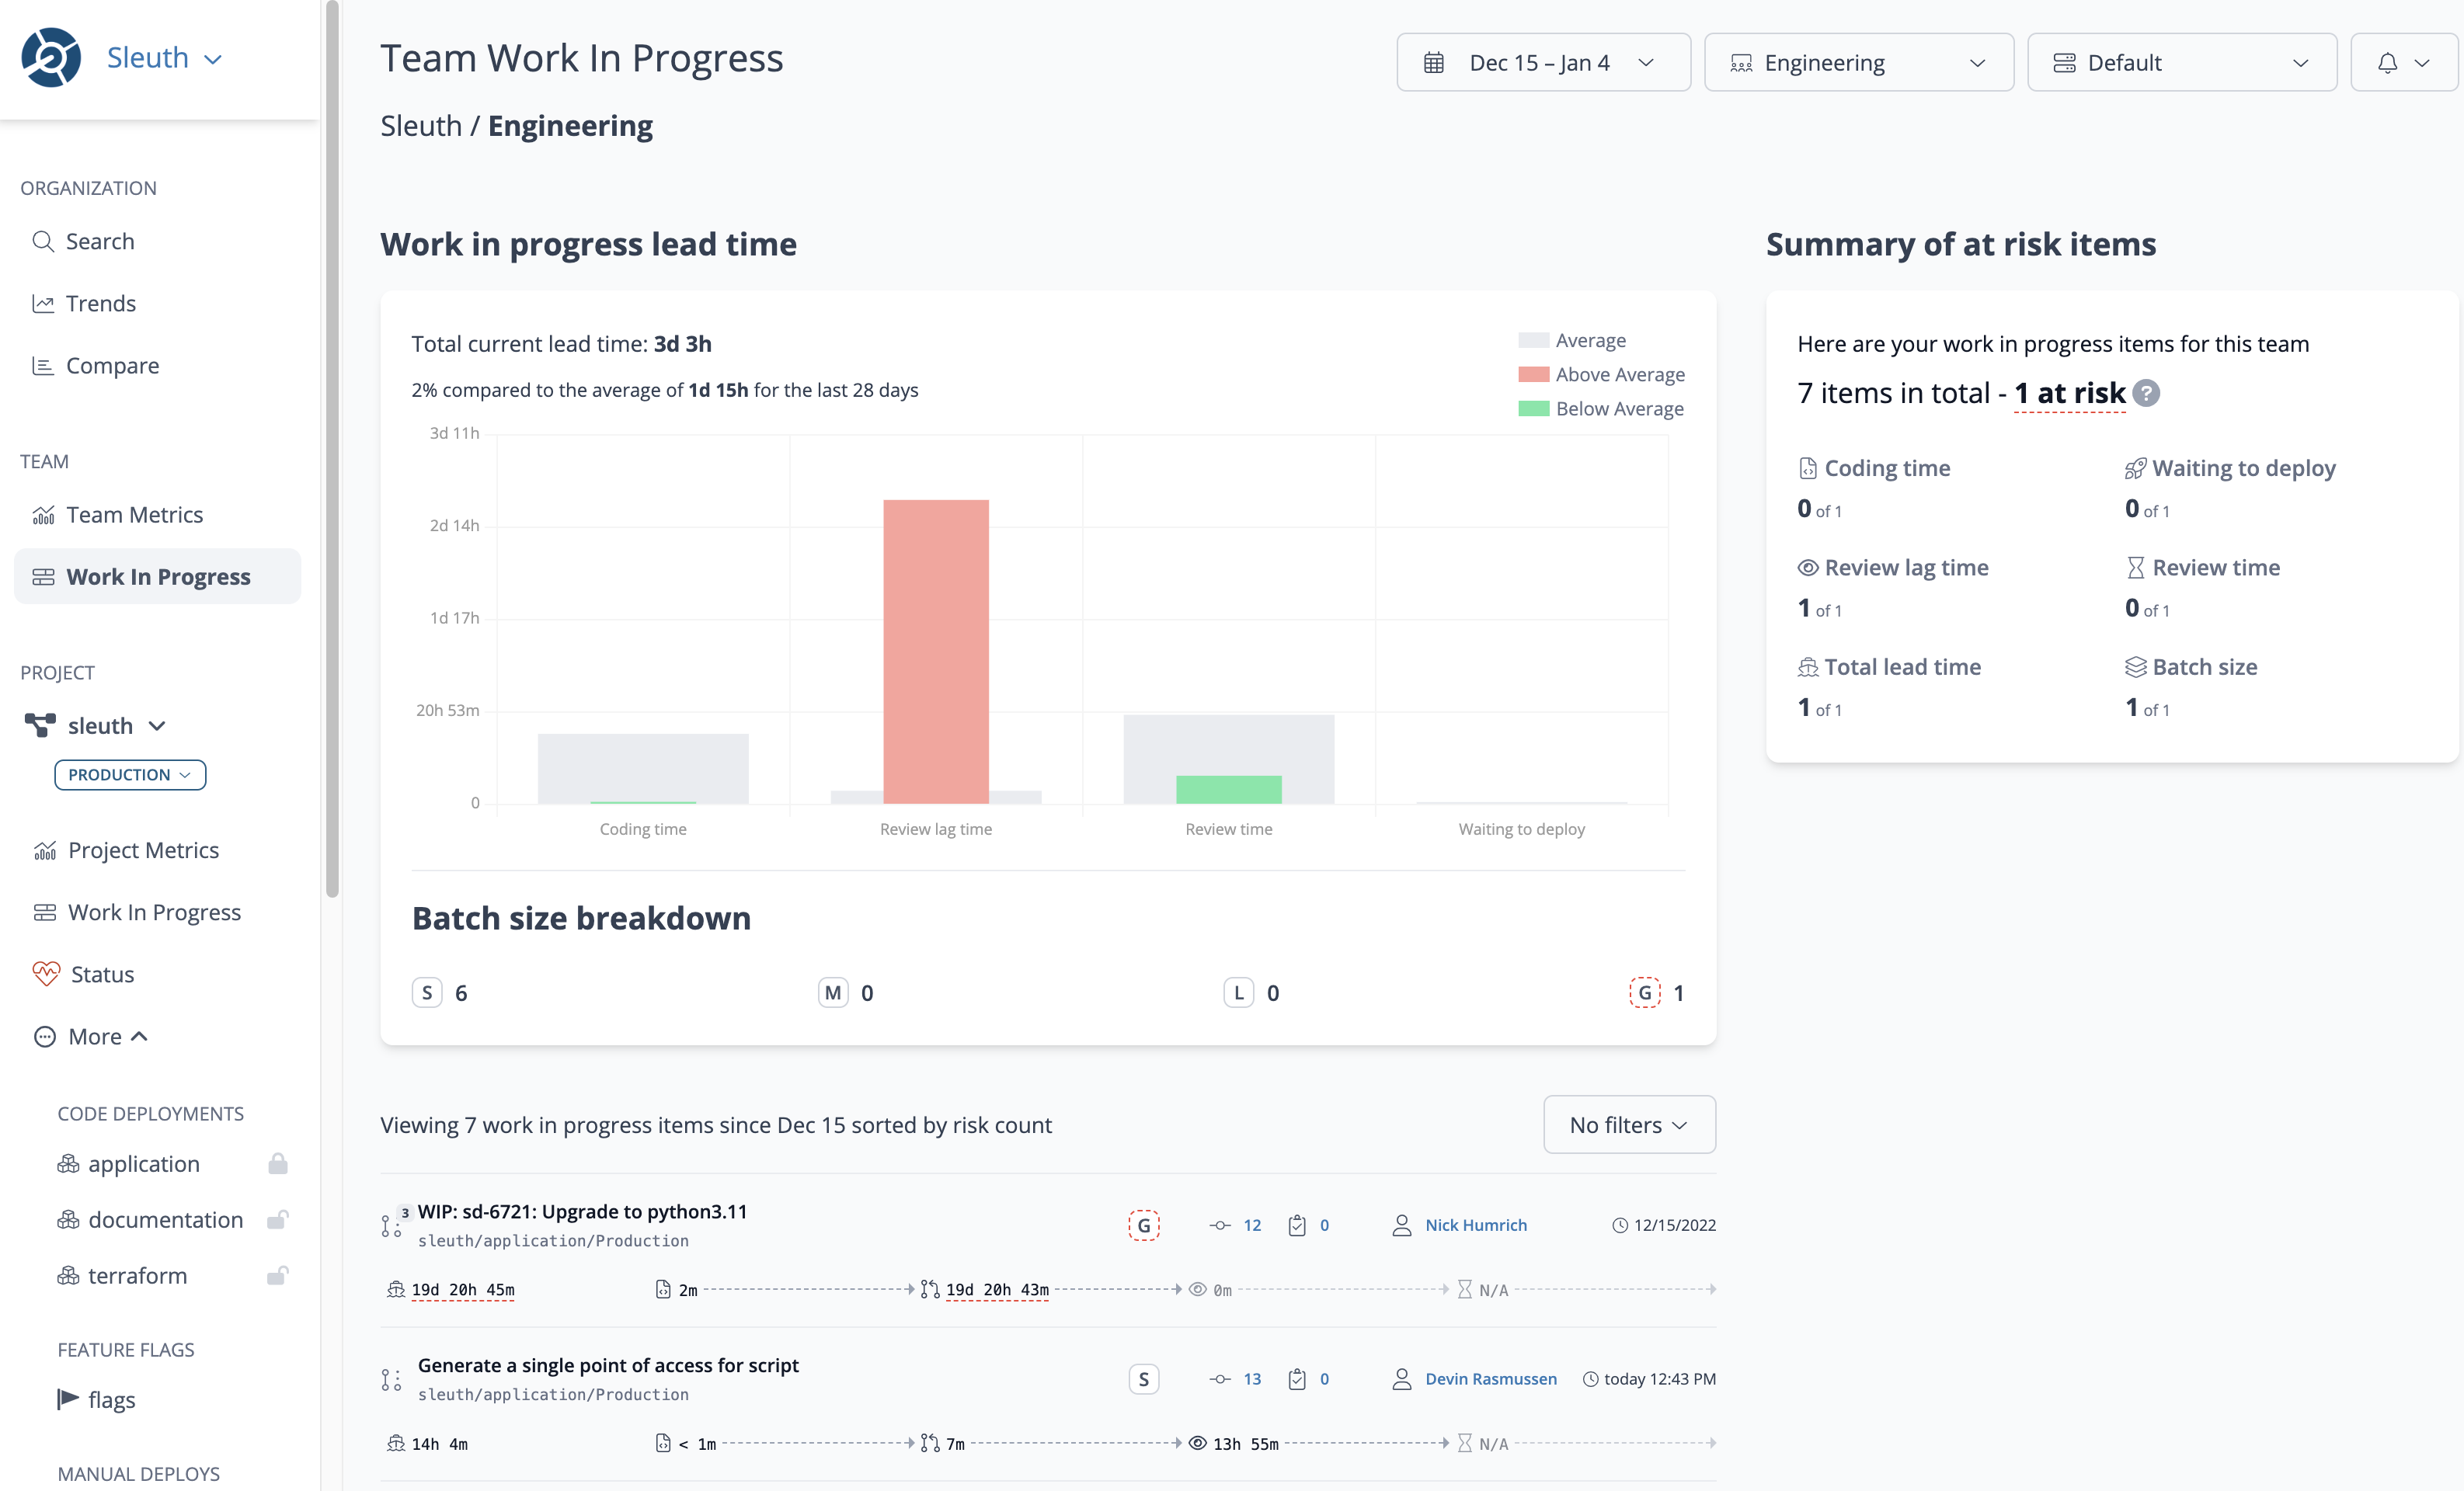Select team Work In Progress item
The width and height of the screenshot is (2464, 1491).
tap(157, 576)
